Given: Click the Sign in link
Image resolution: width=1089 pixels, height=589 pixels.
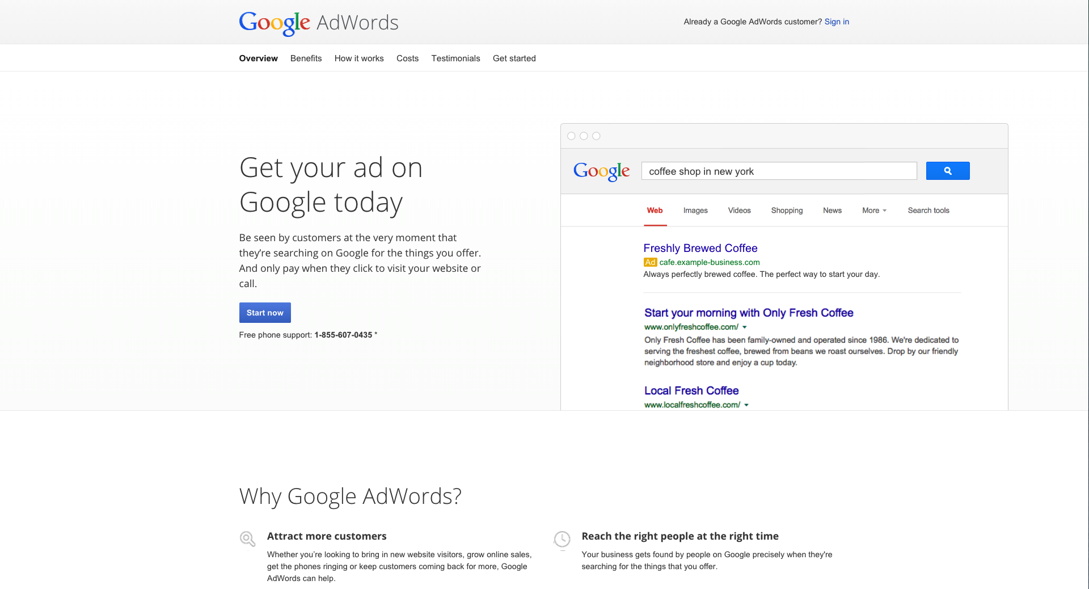Looking at the screenshot, I should 837,22.
